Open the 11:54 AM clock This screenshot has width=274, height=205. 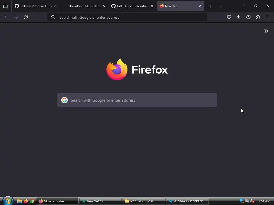click(264, 201)
